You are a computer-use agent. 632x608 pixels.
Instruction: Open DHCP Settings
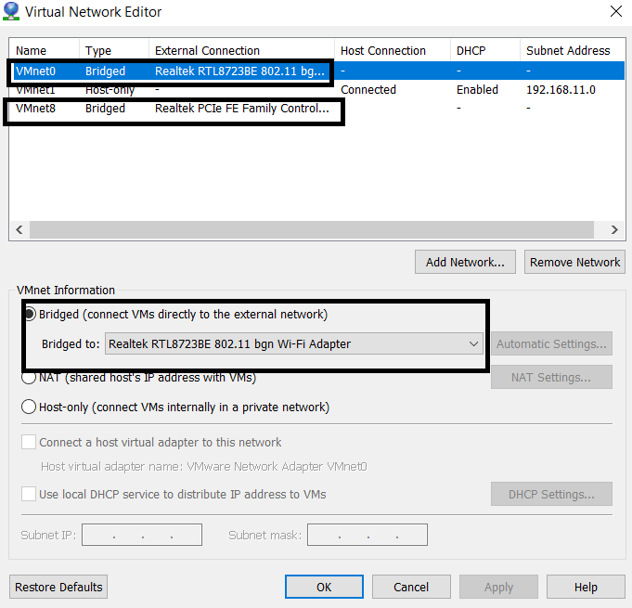click(x=551, y=494)
